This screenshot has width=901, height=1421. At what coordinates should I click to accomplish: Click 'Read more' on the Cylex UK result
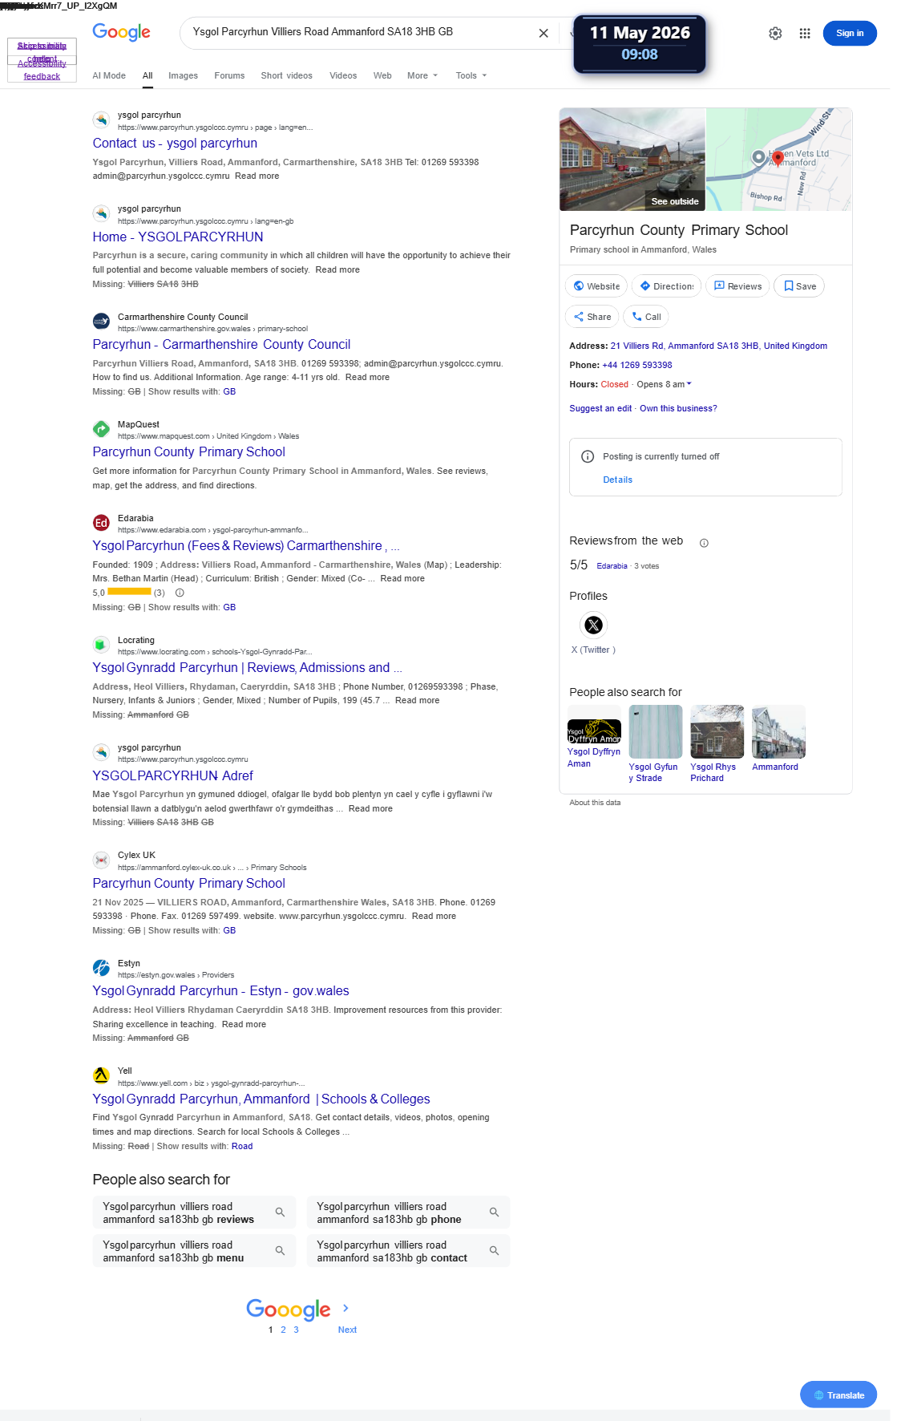pos(434,917)
